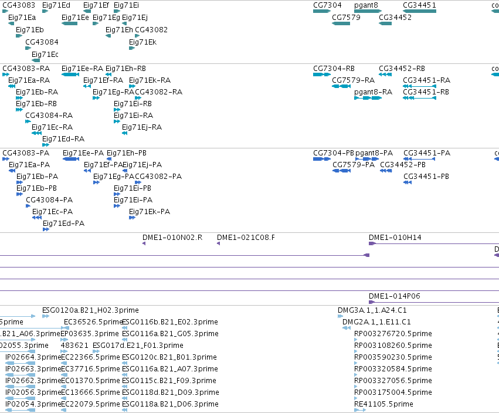Viewport: 499px width, 413px height.
Task: Select EST EP03635.3prime label
Action: pyautogui.click(x=90, y=334)
